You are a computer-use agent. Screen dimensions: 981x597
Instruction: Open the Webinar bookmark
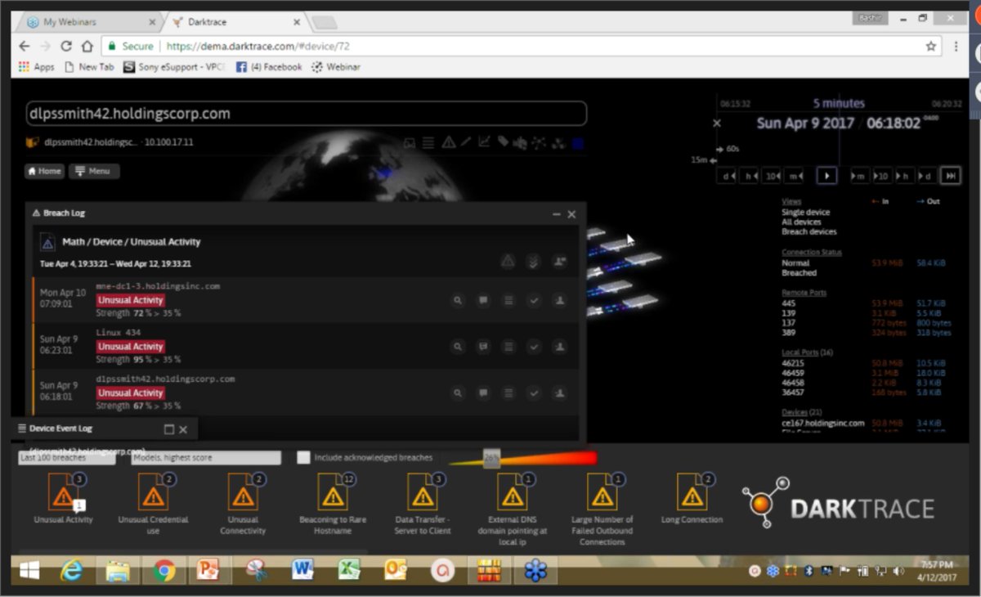tap(336, 67)
